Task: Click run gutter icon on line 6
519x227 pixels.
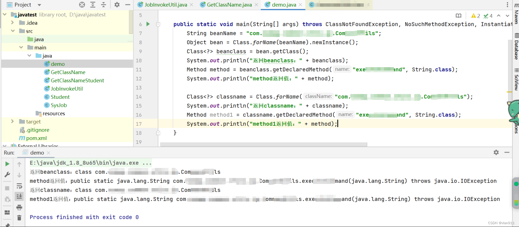Action: 148,24
